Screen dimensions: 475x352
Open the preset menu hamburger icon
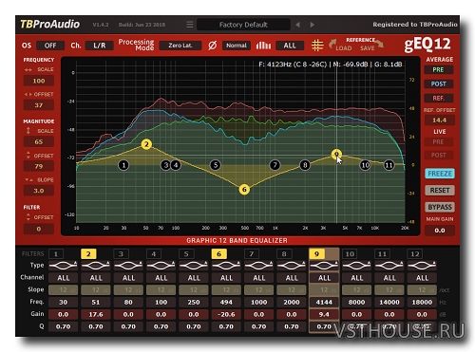pos(189,25)
